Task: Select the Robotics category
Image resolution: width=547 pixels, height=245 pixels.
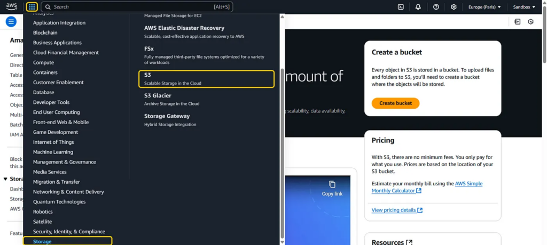Action: coord(43,211)
